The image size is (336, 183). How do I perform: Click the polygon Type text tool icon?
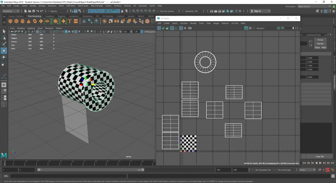[x=70, y=21]
